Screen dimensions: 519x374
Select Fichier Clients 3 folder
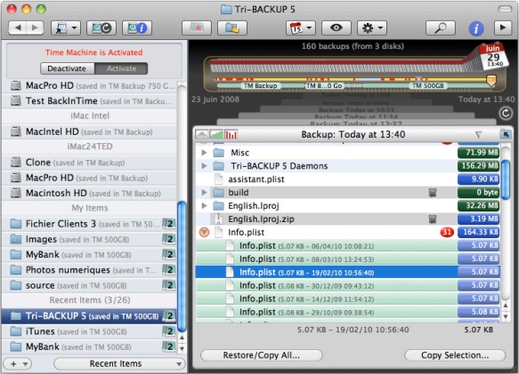[x=89, y=224]
